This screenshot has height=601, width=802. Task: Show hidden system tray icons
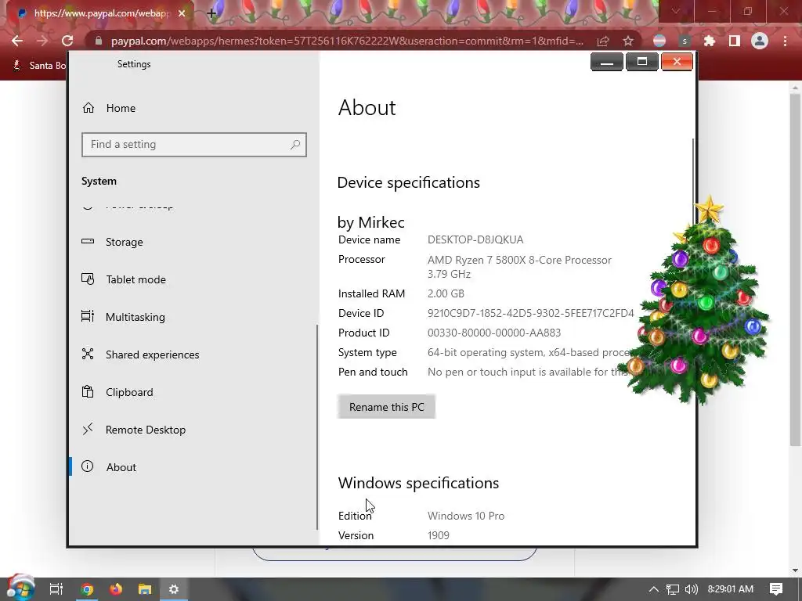pos(654,589)
